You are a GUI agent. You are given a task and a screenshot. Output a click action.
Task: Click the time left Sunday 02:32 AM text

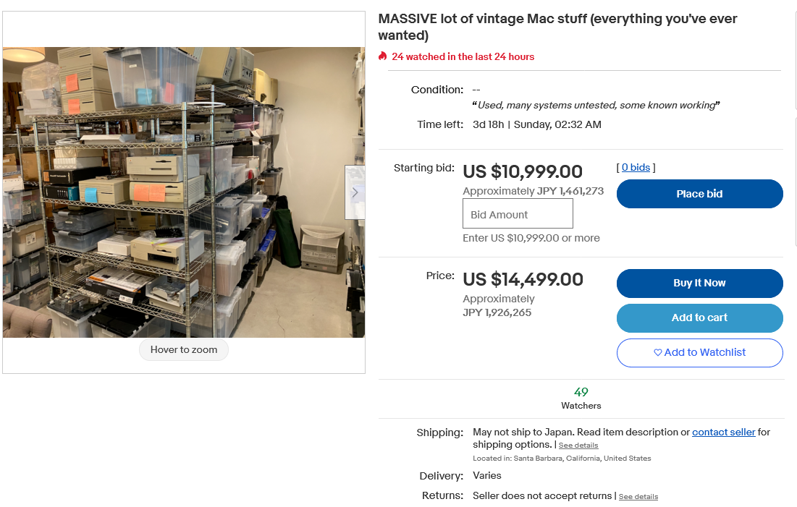536,124
